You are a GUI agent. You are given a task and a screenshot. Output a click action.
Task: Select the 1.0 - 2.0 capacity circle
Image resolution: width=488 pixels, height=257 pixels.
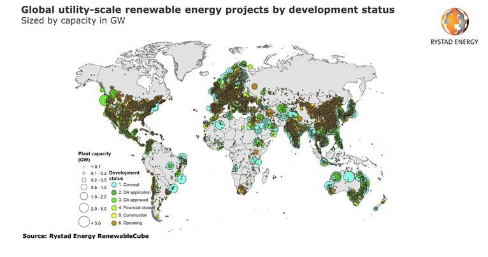coord(83,197)
